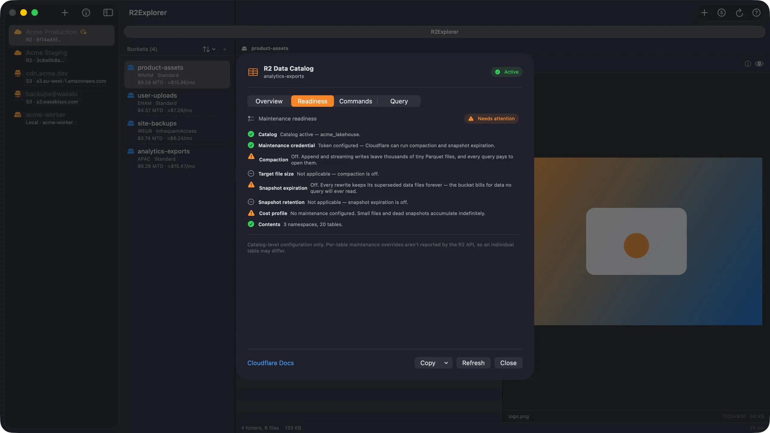The image size is (770, 433).
Task: Click the user-uploads bucket icon
Action: [x=131, y=95]
